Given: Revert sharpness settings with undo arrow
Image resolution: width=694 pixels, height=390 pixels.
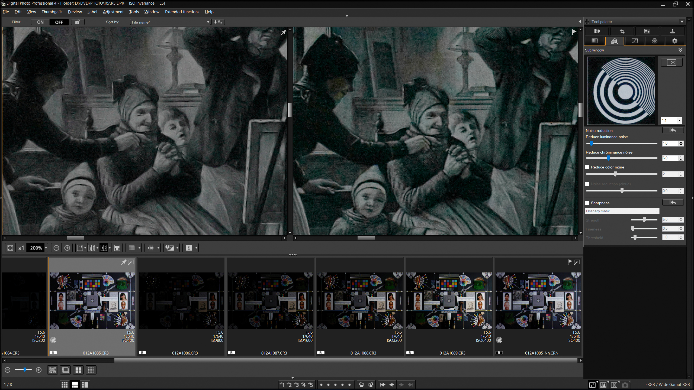Looking at the screenshot, I should (673, 203).
